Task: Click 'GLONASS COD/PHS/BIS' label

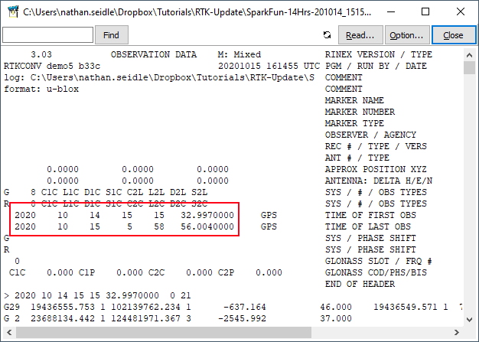Action: 376,272
